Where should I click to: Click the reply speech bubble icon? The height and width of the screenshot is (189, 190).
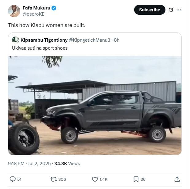pos(13,179)
